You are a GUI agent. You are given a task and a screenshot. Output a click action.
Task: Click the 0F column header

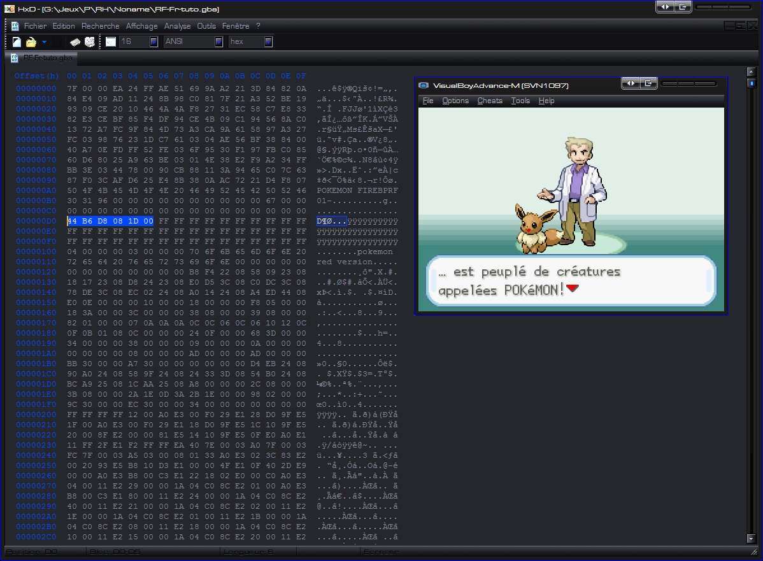[301, 76]
